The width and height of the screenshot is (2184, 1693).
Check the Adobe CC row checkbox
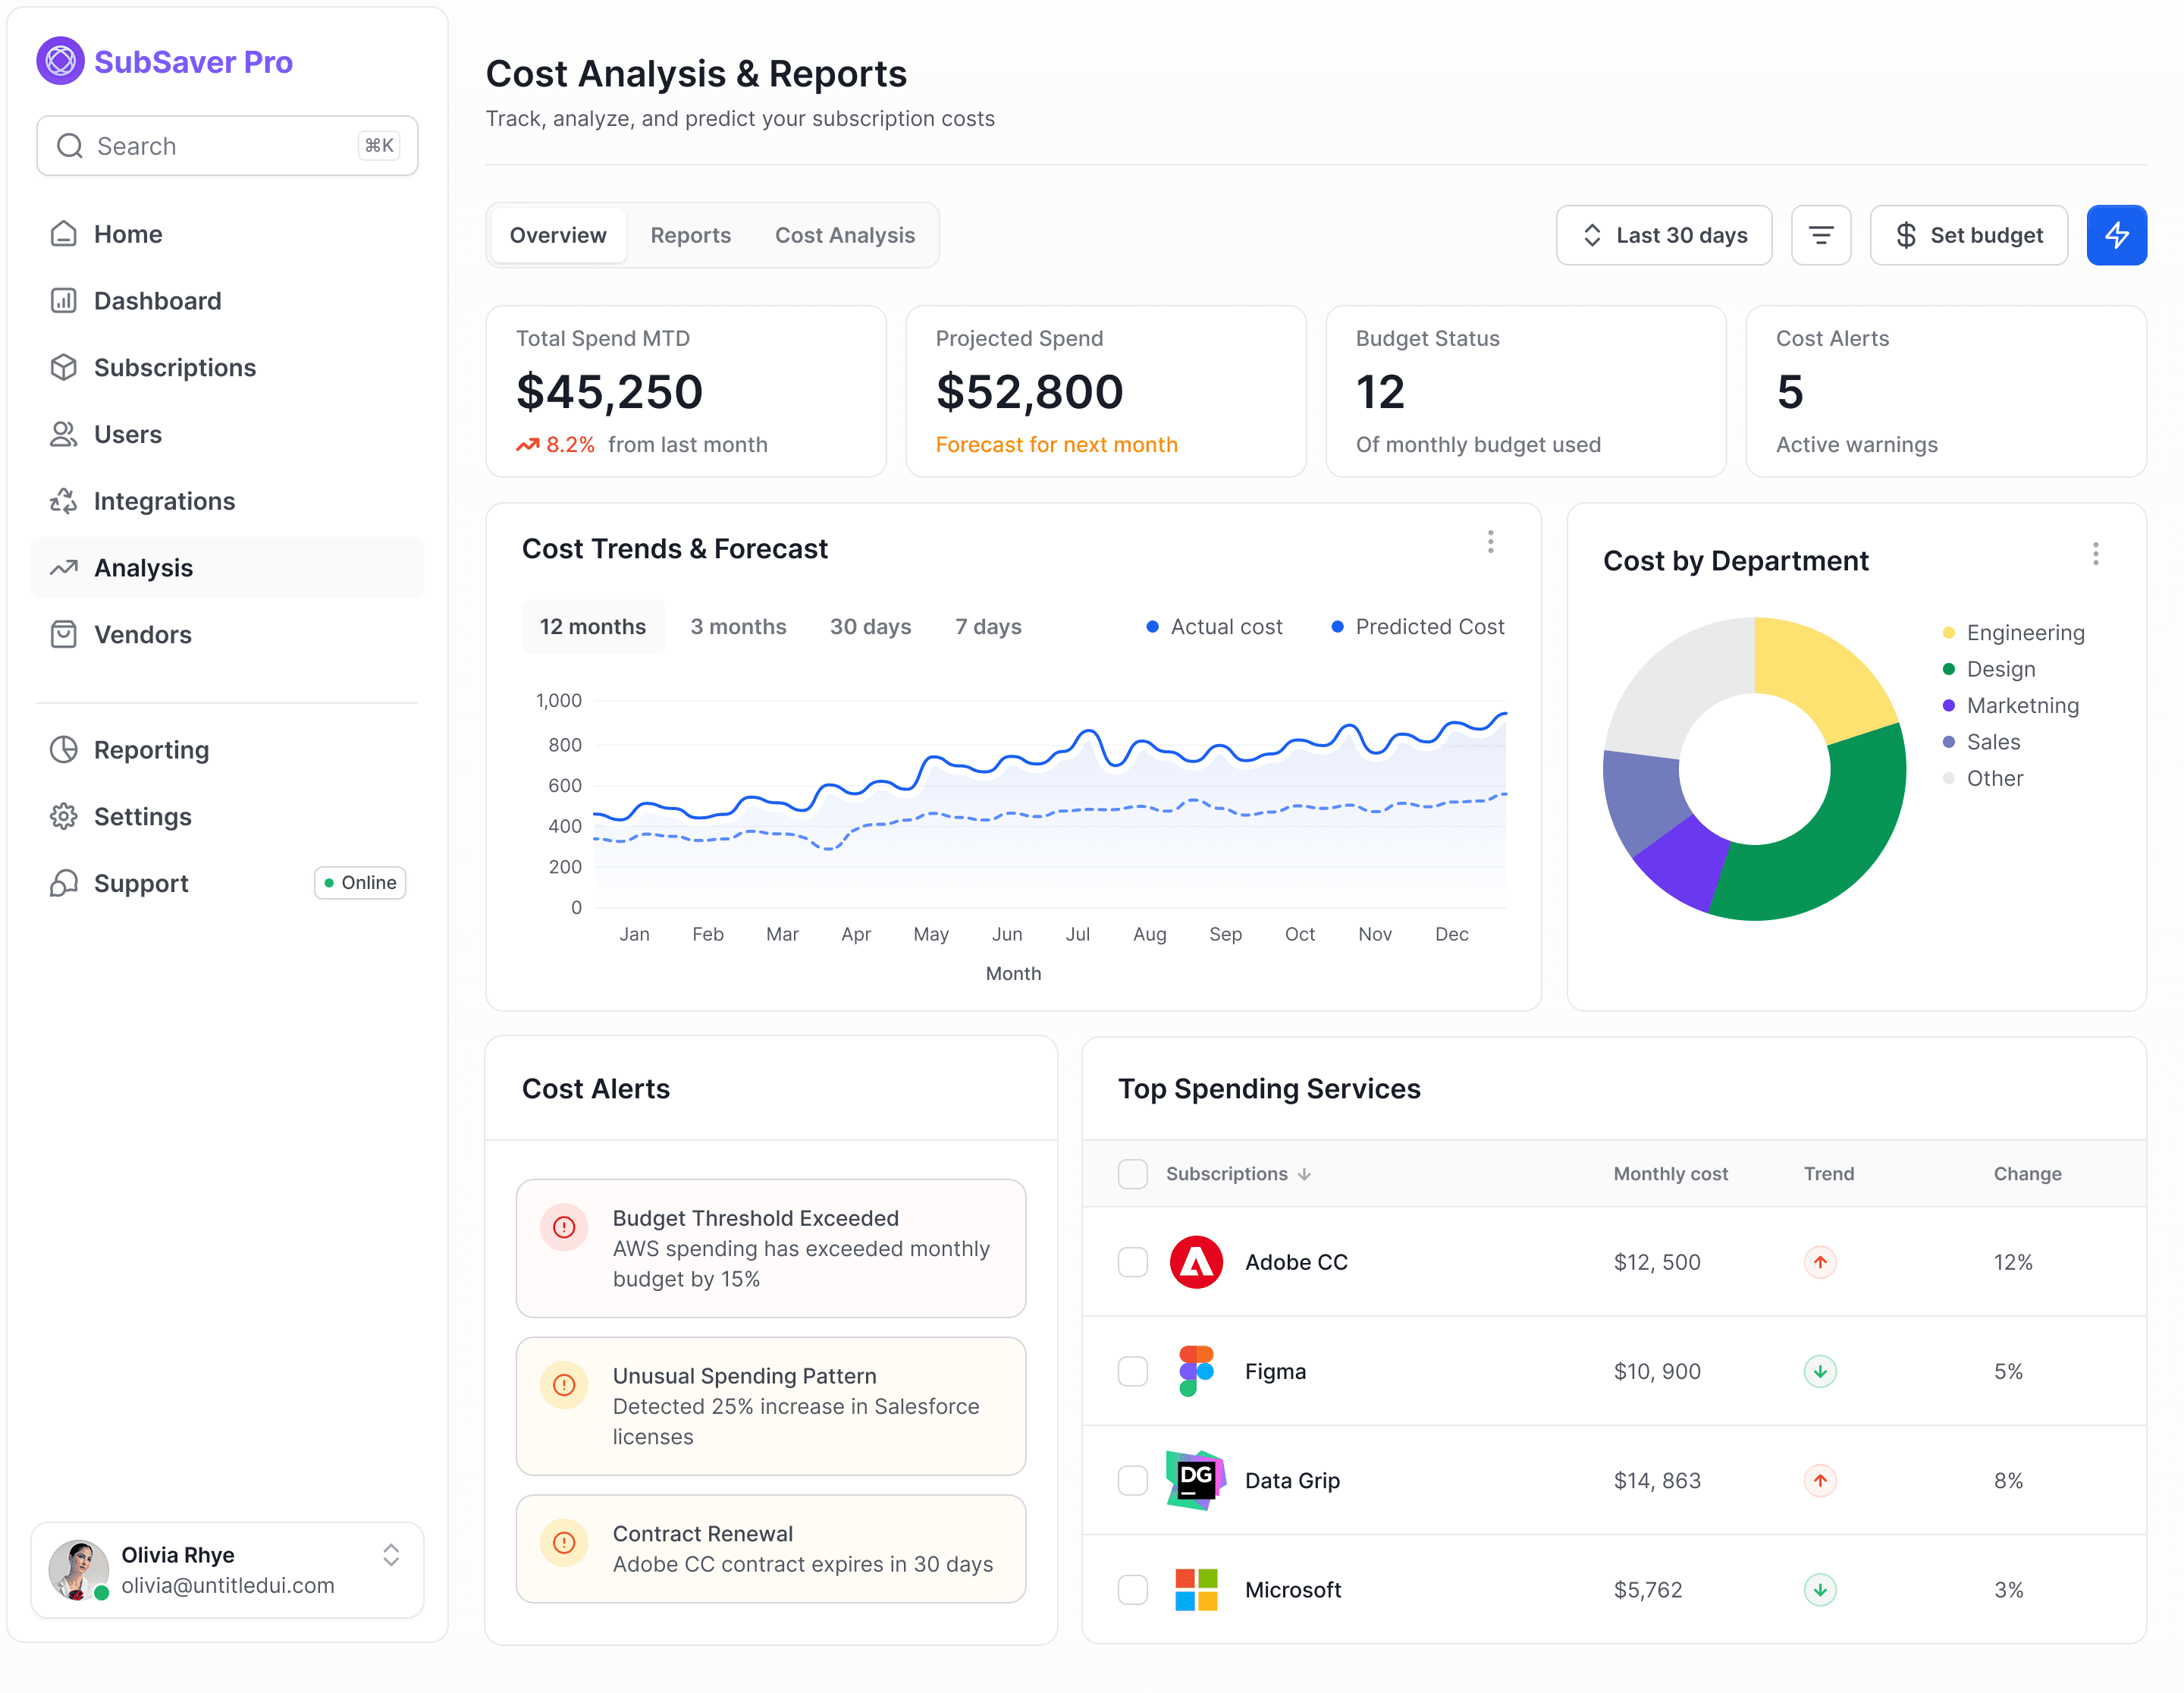click(x=1133, y=1262)
